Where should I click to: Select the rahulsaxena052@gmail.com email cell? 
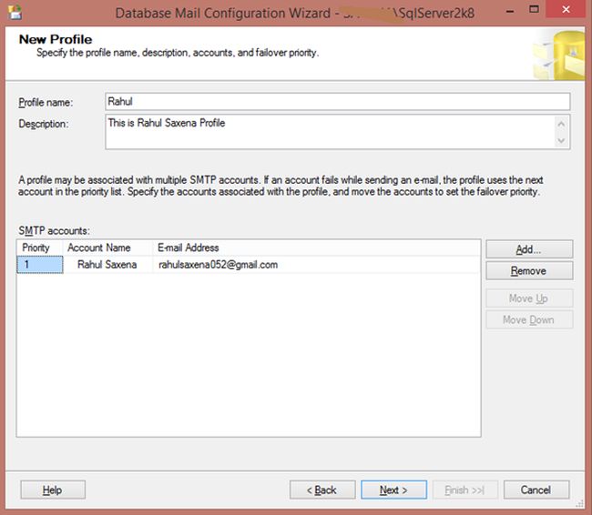[x=316, y=265]
